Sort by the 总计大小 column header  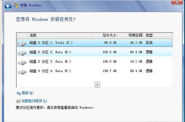coord(105,35)
